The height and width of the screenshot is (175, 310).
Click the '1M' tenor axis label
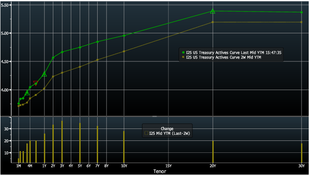click(x=19, y=166)
